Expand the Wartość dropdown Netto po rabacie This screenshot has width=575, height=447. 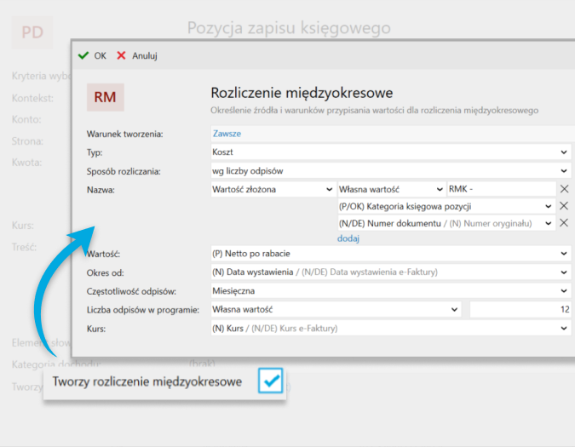pos(390,254)
